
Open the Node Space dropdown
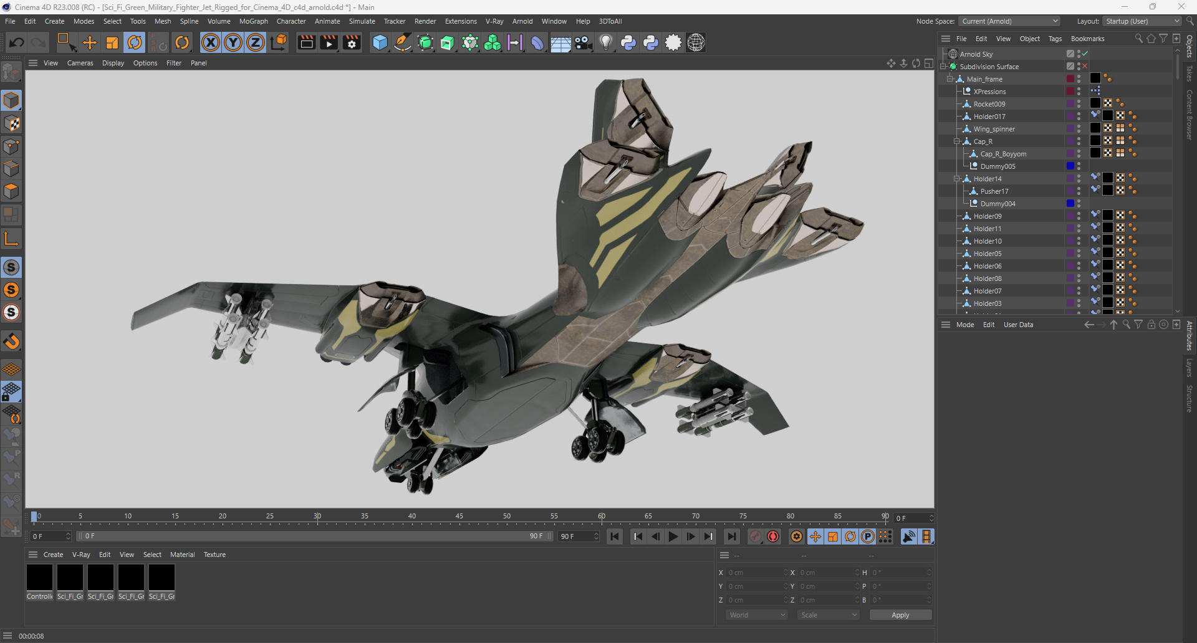pyautogui.click(x=1009, y=21)
